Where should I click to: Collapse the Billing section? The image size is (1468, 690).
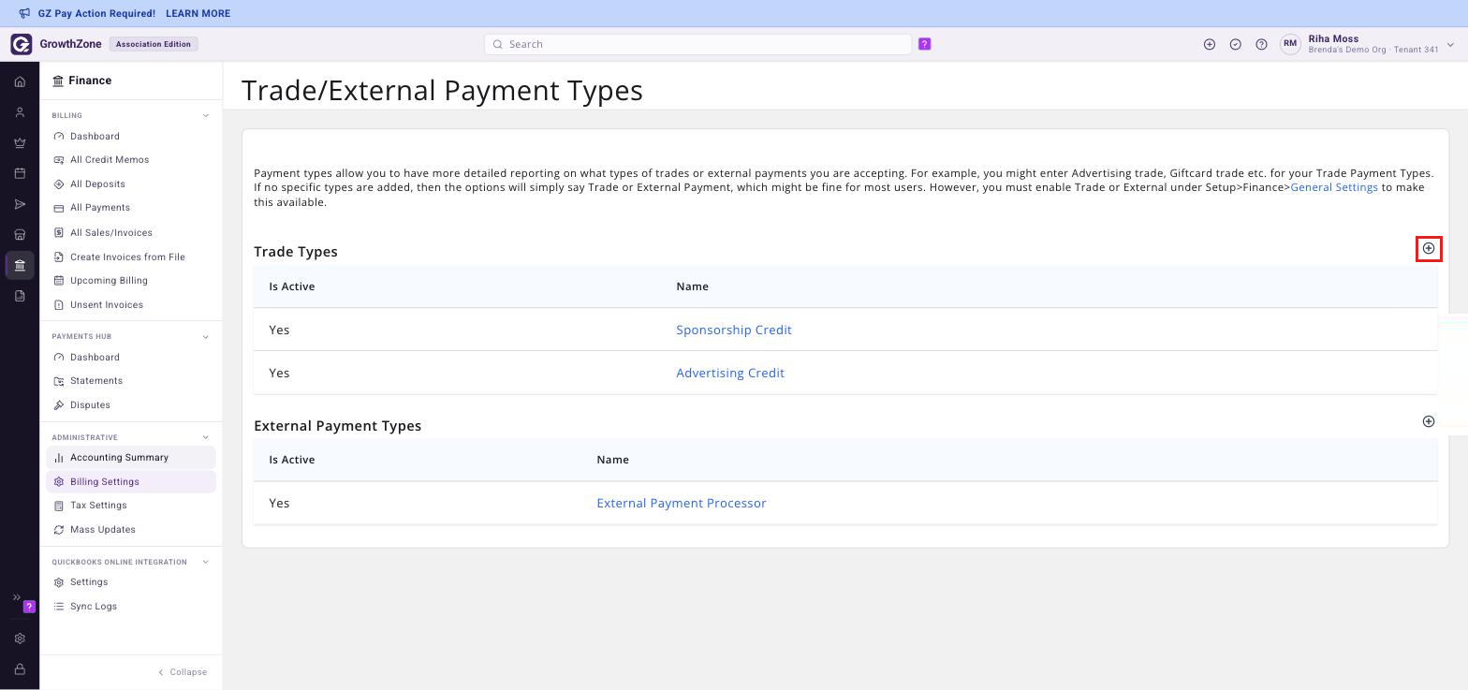pyautogui.click(x=206, y=116)
